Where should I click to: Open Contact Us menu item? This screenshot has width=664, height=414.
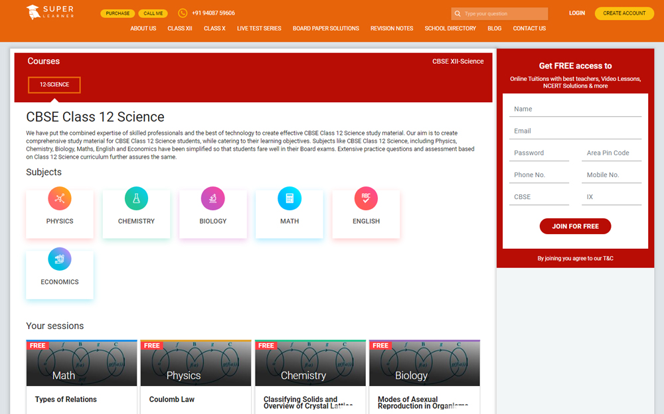[529, 29]
